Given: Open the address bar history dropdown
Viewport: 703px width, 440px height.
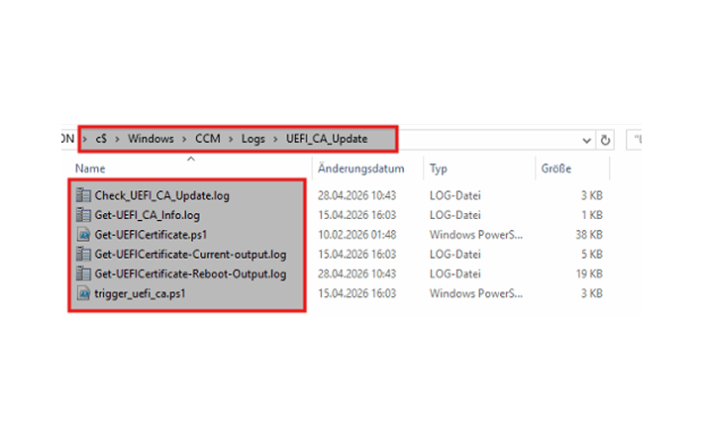Looking at the screenshot, I should (x=586, y=141).
